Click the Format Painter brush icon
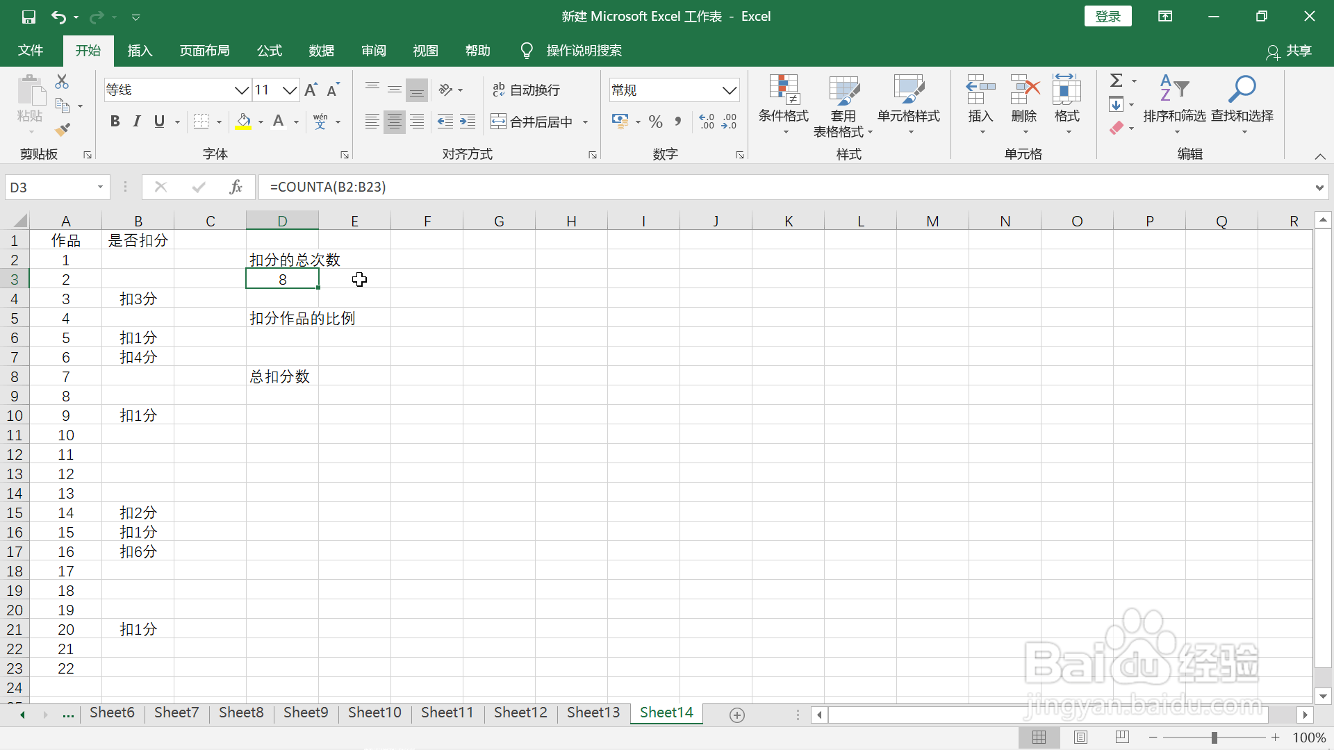 click(63, 129)
